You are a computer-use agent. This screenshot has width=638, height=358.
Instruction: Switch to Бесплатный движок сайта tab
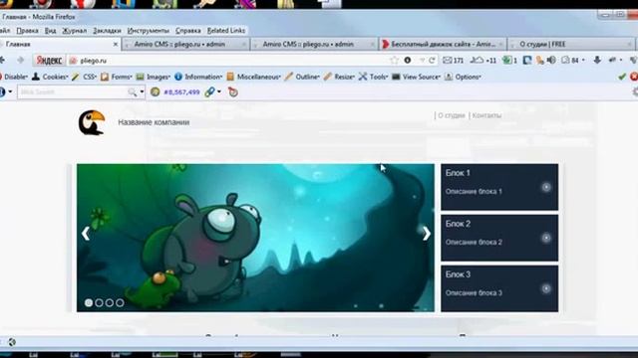tap(443, 44)
